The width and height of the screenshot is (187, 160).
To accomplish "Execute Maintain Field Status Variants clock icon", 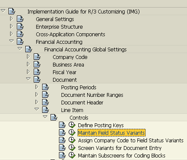I will click(x=72, y=133).
